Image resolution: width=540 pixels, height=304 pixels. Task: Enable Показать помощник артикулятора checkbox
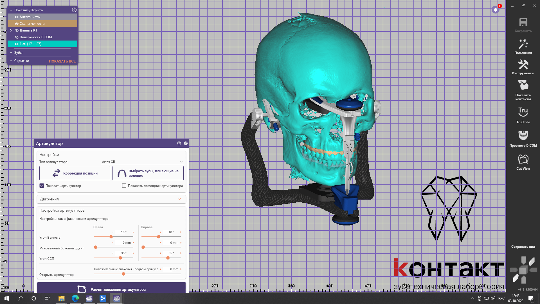click(124, 186)
